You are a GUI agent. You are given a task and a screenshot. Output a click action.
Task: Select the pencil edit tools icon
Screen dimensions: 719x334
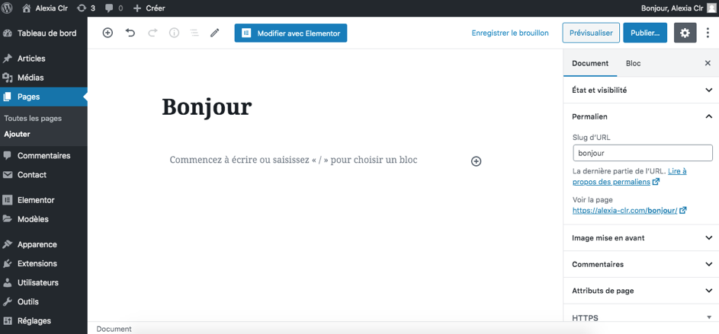(215, 33)
